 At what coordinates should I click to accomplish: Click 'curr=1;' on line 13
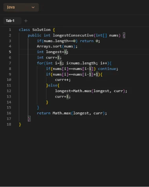click(63, 97)
